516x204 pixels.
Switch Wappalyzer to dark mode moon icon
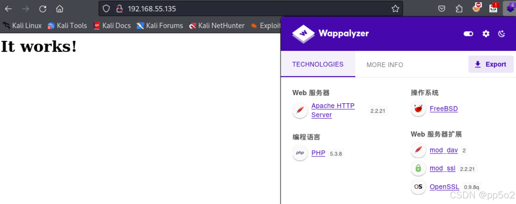502,34
